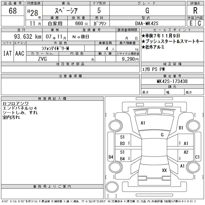Select the 社外アルミ sales point line
This screenshot has width=205, height=205.
[153, 47]
